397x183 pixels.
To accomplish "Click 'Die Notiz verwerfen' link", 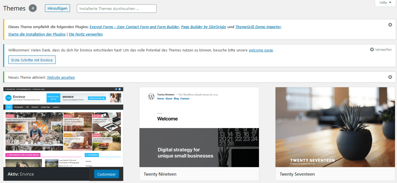I will point(86,34).
